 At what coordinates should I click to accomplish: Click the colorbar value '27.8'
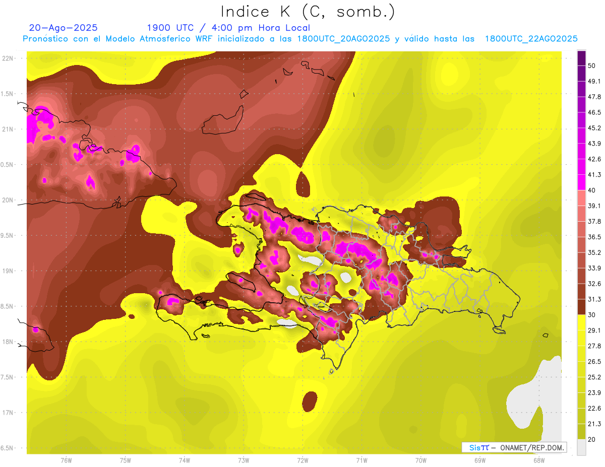point(594,346)
